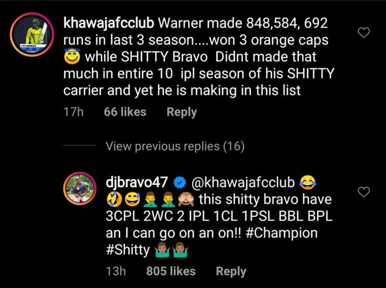Click the smiling halo emoji in the comment
The image size is (386, 288).
pyautogui.click(x=72, y=56)
